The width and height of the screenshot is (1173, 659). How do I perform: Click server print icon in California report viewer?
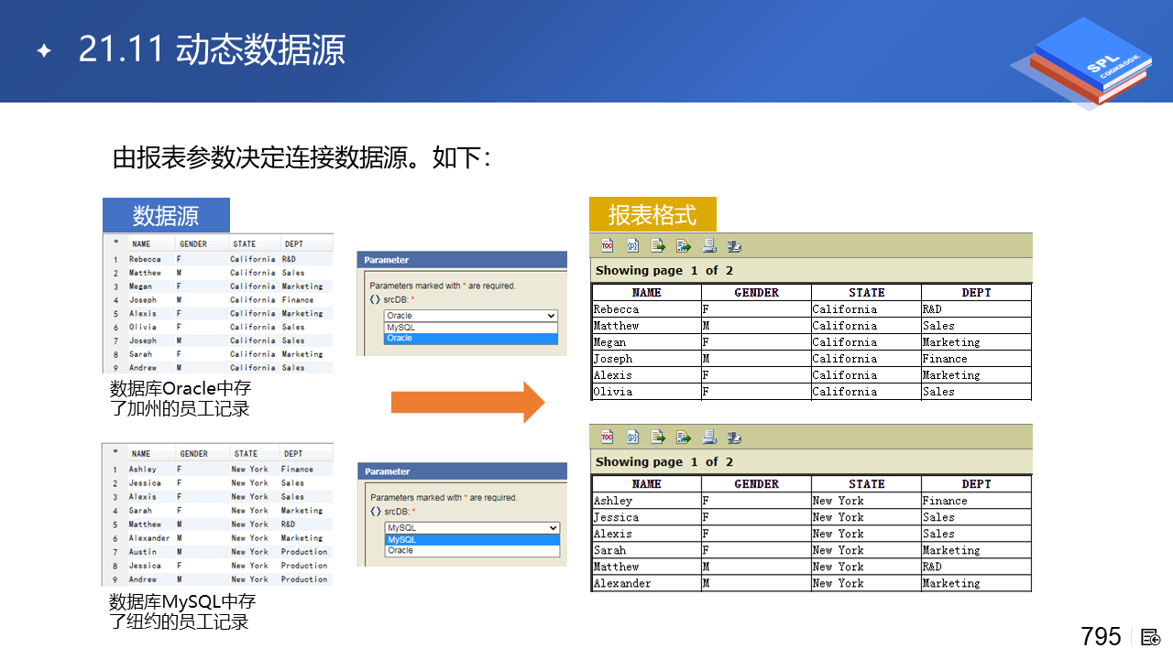(734, 245)
